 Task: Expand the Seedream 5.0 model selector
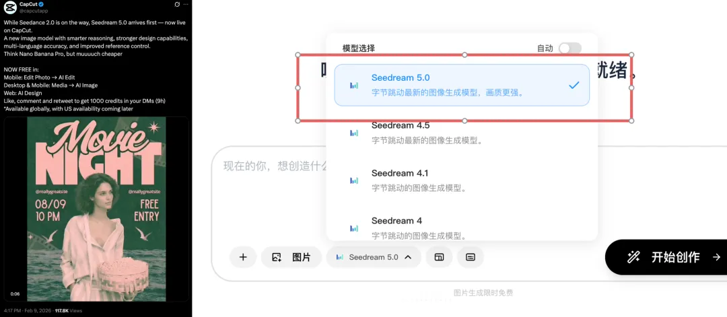[374, 257]
